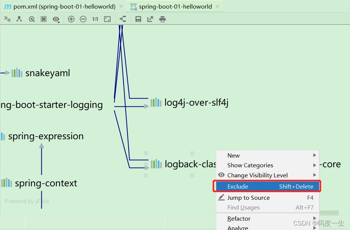Screen dimensions: 350x230
Task: Close the spring-boot-01-helloworld diagram tab
Action: [217, 6]
